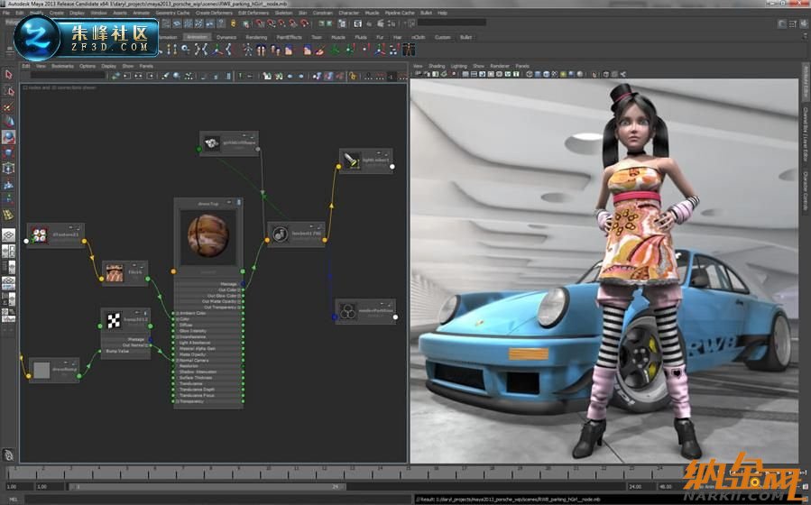
Task: Toggle X-ray joints icon in viewport toolbar
Action: pos(622,74)
